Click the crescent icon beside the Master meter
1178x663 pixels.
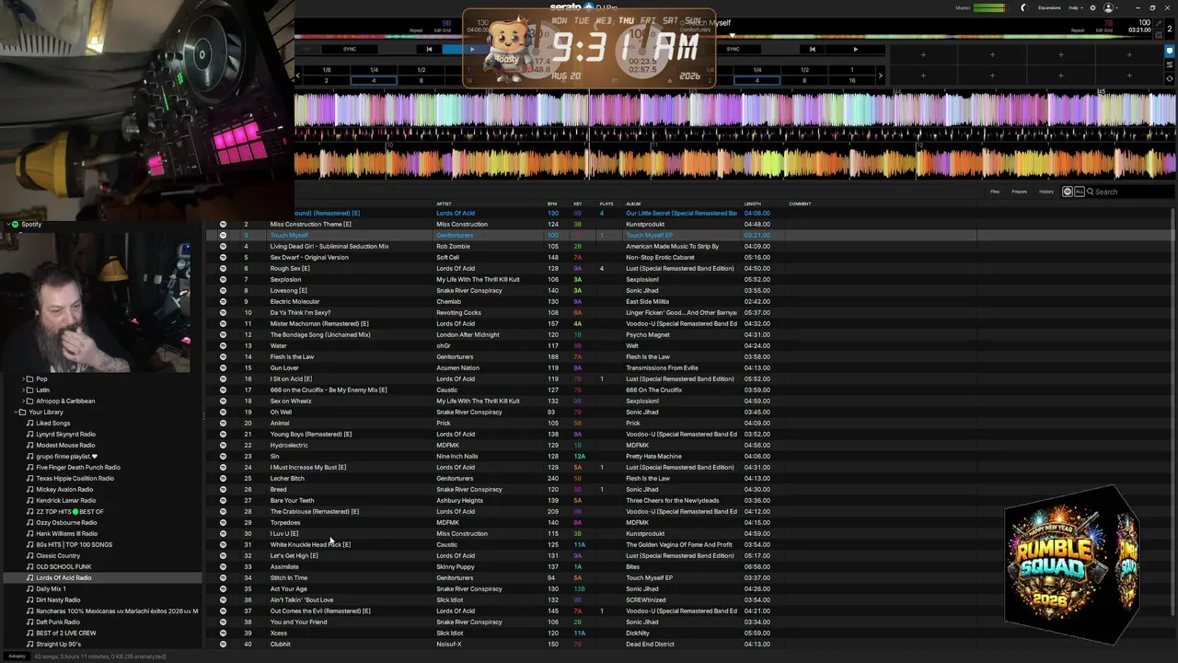point(1023,7)
